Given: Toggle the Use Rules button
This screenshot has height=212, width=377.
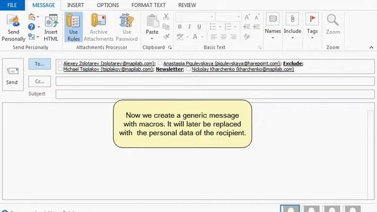Looking at the screenshot, I should pyautogui.click(x=73, y=27).
